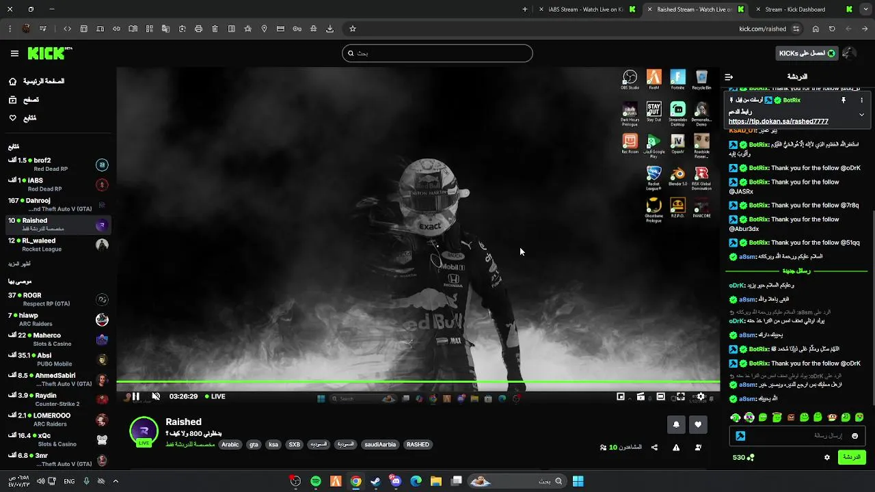Screen dimensions: 875x492
Task: Select the Arabic tag
Action: click(230, 445)
